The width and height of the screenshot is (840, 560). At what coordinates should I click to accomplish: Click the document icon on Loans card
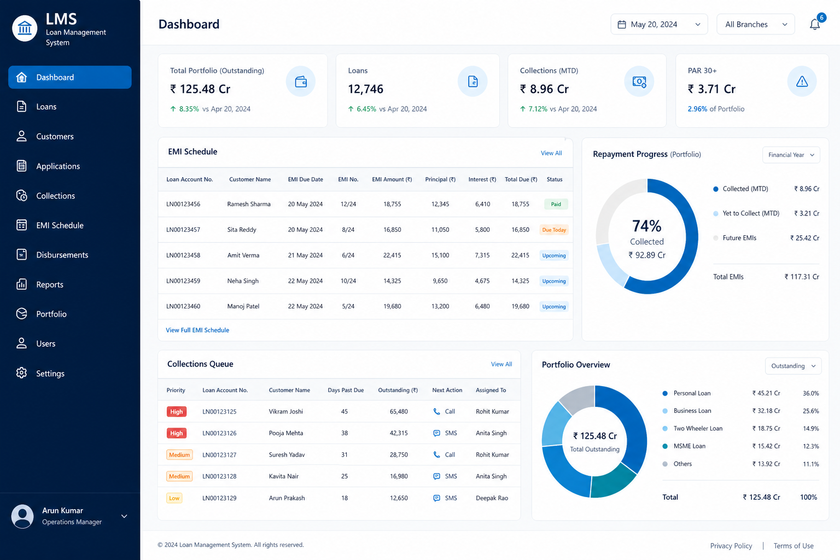click(x=473, y=81)
